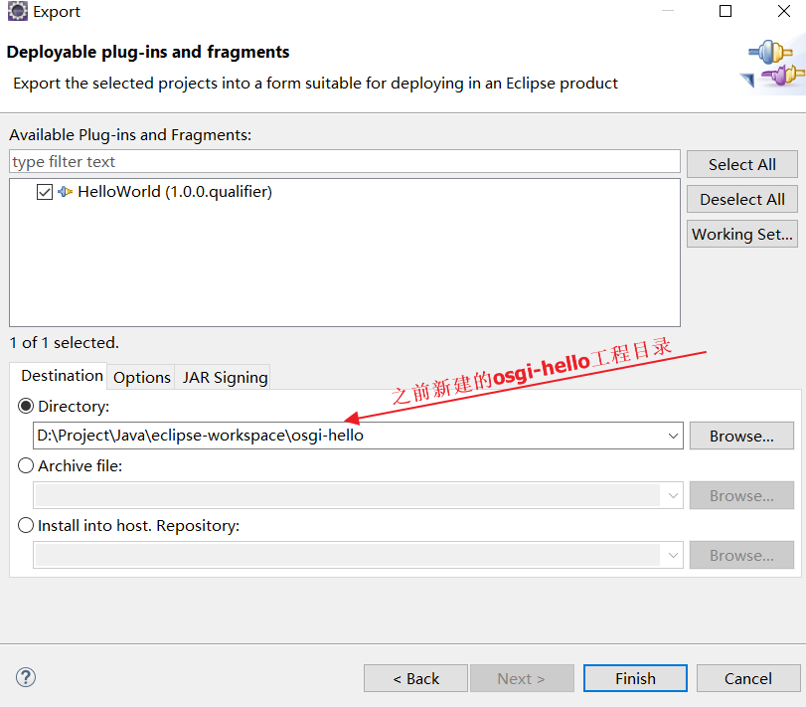Choose Install into host Repository option
Image resolution: width=806 pixels, height=707 pixels.
click(26, 525)
